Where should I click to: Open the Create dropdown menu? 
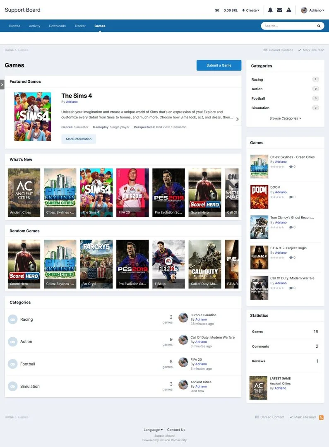[251, 10]
